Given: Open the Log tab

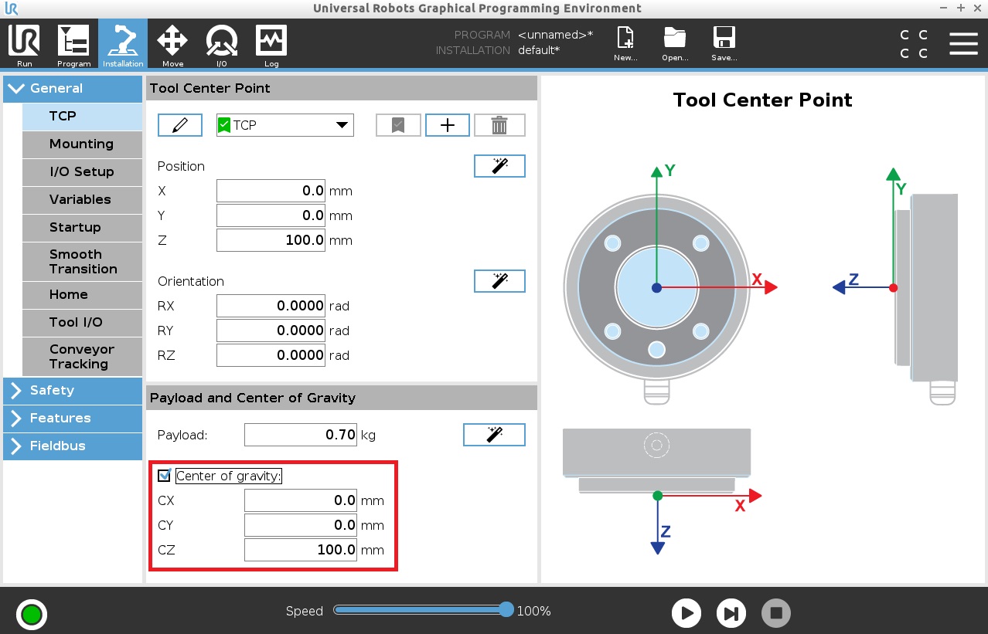Looking at the screenshot, I should point(271,45).
